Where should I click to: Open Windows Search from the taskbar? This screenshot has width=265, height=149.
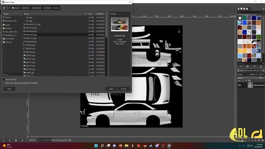click(x=102, y=146)
